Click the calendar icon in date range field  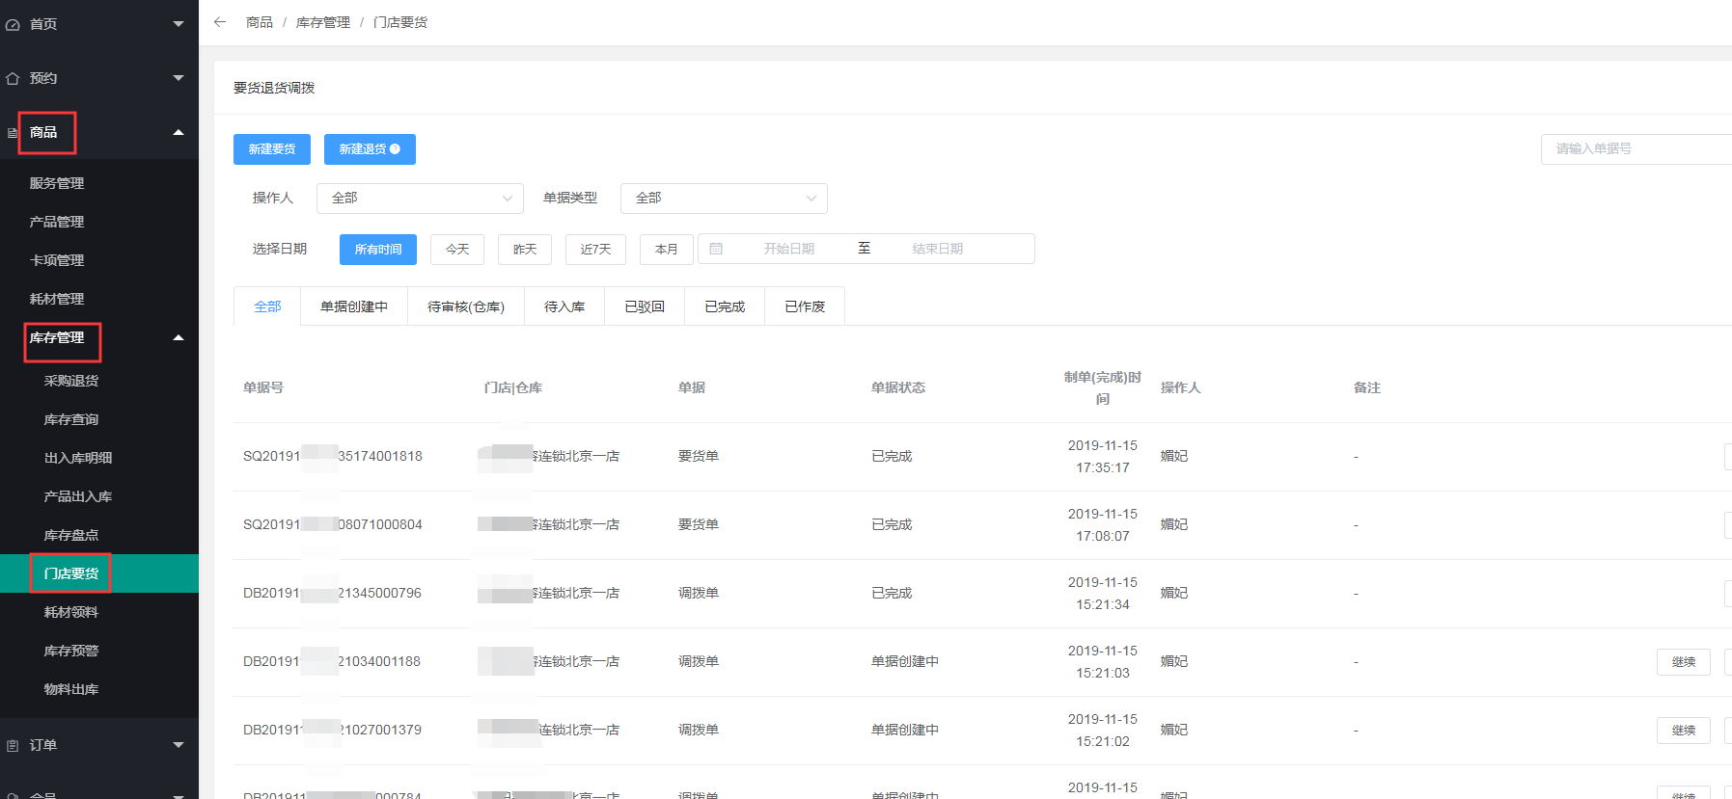(716, 249)
